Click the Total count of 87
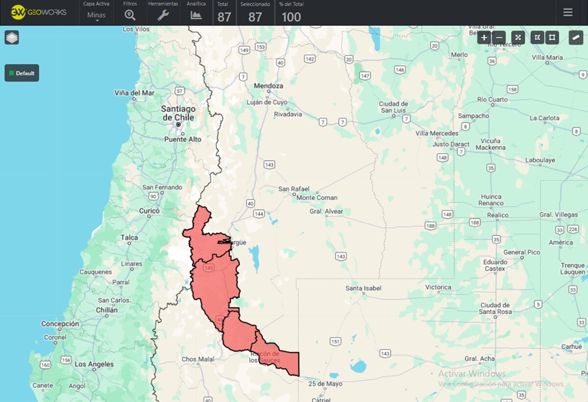The image size is (588, 402). coord(224,17)
